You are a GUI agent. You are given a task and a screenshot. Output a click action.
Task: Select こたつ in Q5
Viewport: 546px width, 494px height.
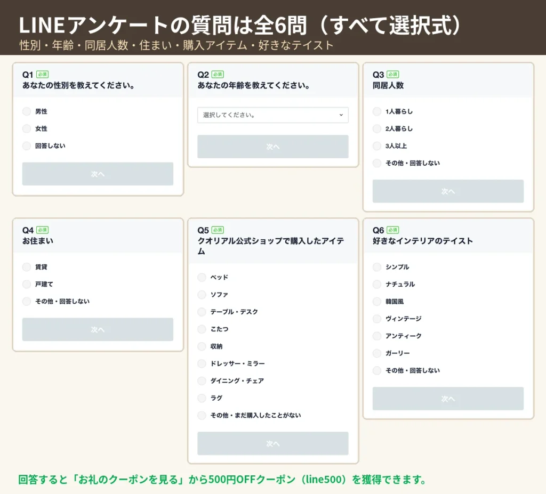click(202, 329)
